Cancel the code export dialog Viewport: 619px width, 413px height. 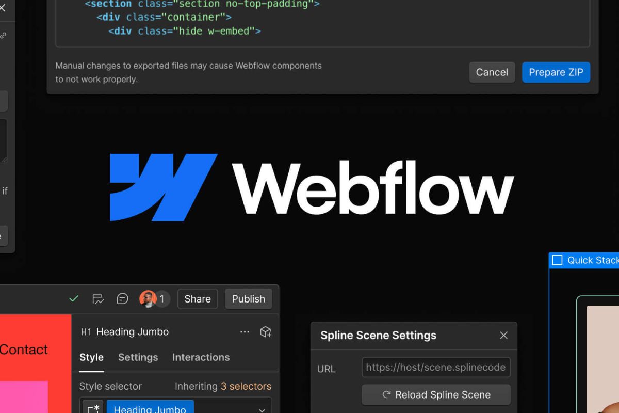(x=492, y=72)
